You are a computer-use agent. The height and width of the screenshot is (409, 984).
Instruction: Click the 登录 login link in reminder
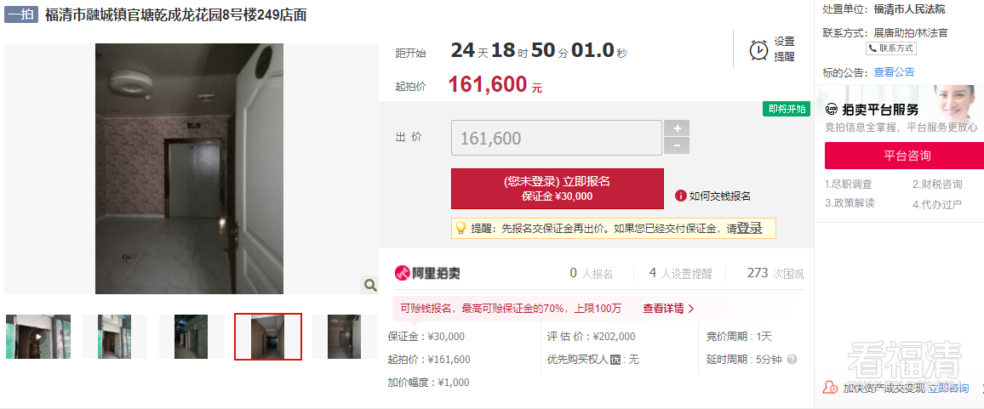click(x=749, y=228)
